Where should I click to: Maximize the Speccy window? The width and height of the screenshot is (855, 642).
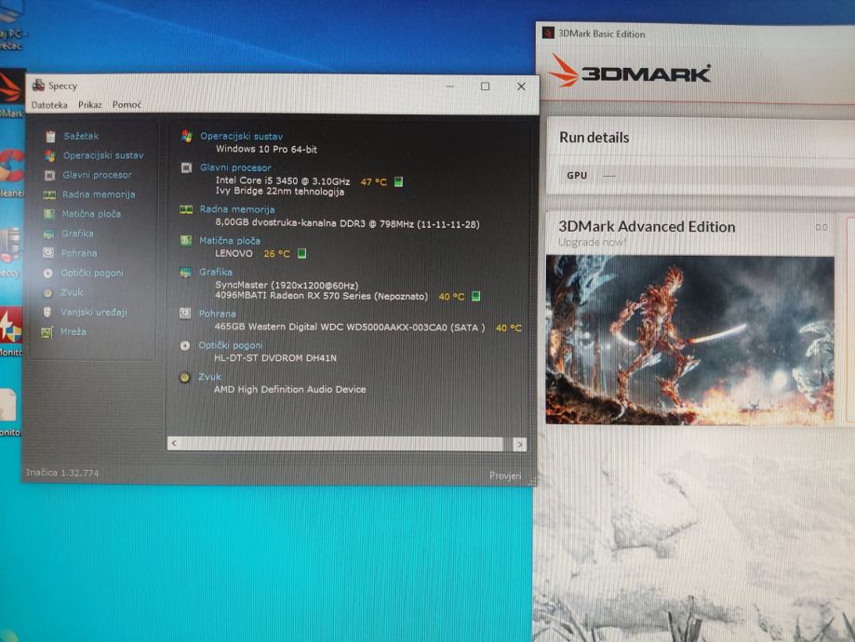[x=485, y=87]
